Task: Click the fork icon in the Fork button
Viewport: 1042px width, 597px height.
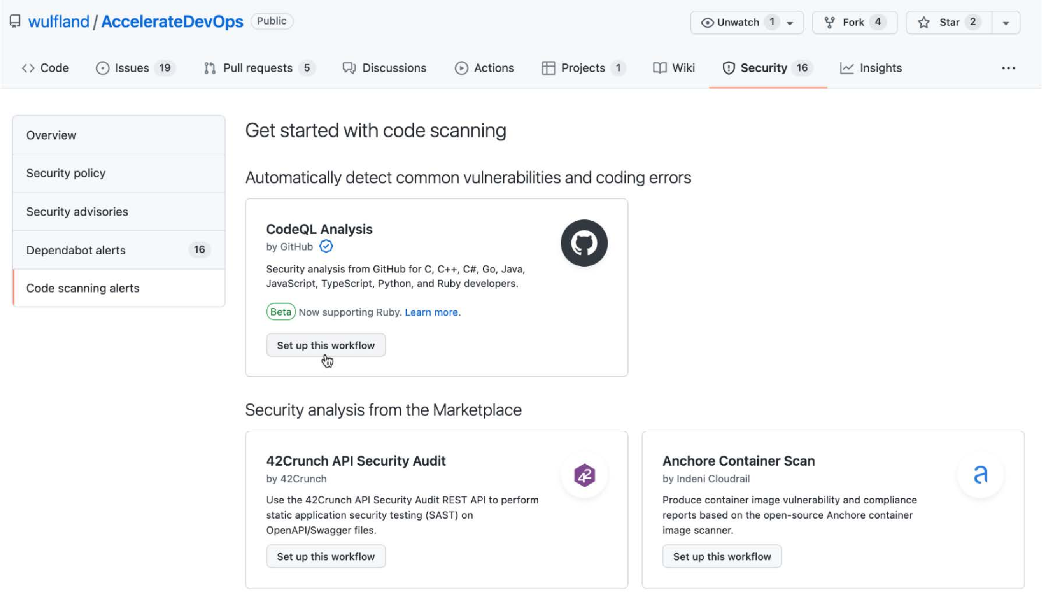Action: tap(829, 22)
